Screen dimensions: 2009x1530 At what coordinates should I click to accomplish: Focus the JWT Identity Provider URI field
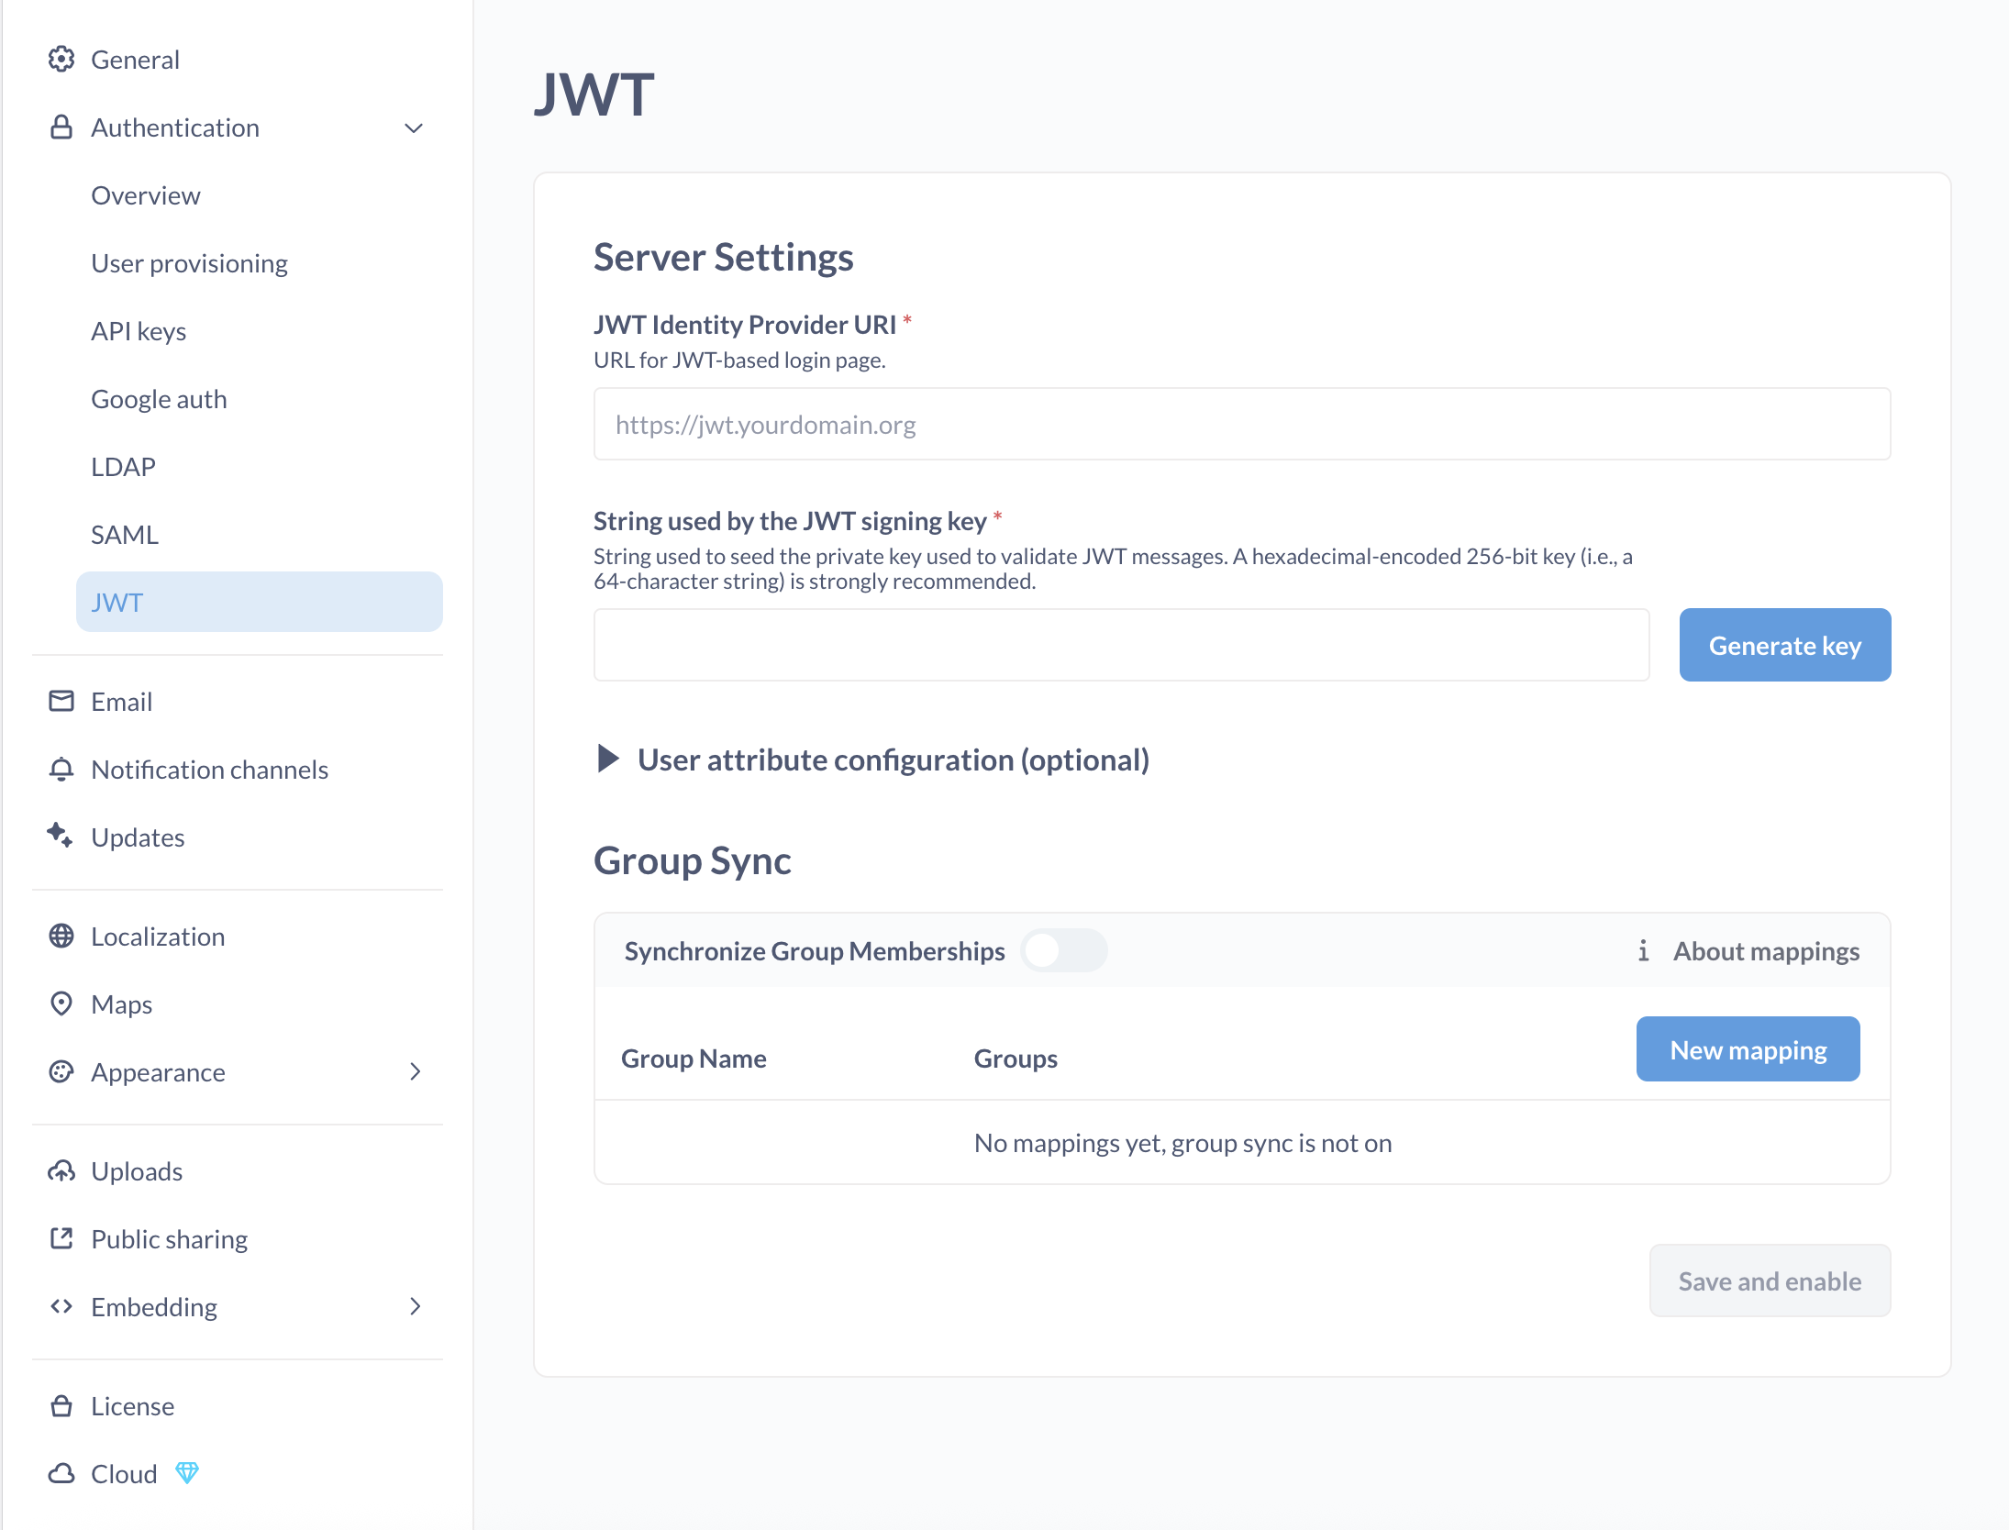tap(1240, 424)
